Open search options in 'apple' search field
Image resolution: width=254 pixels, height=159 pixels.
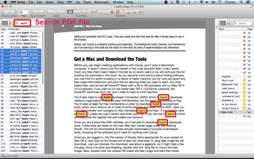point(17,23)
